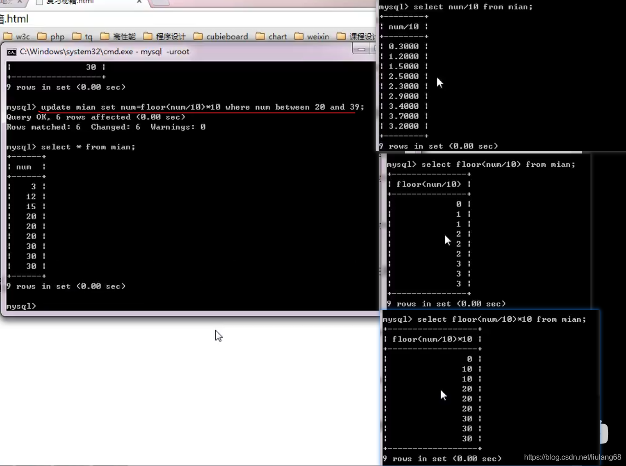Click the 'select * from mian;' command
Screen dimensions: 626x466
[x=88, y=147]
